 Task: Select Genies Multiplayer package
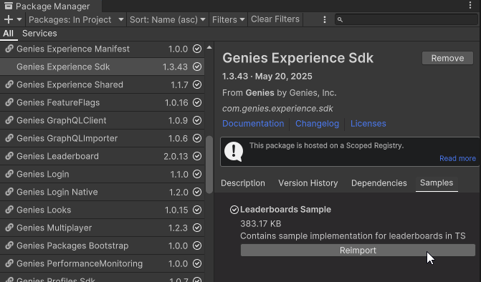point(103,228)
